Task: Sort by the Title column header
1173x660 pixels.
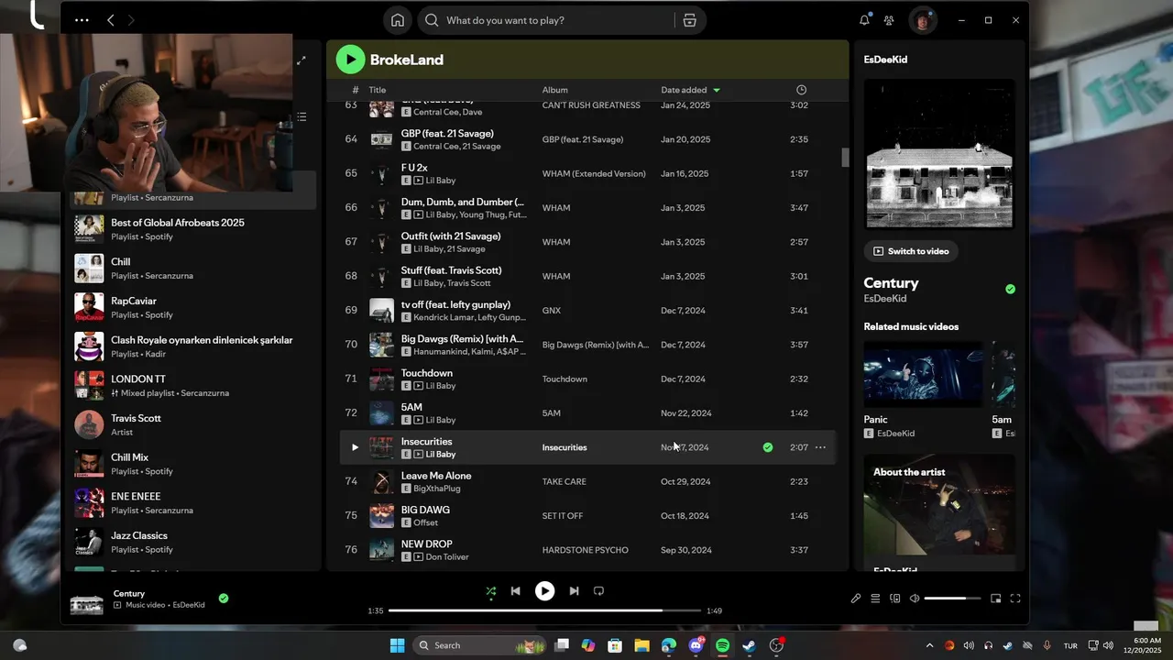Action: pyautogui.click(x=378, y=90)
